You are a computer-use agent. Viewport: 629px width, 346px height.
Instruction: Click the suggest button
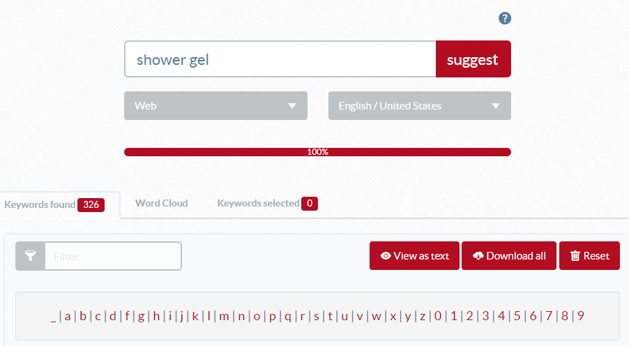pos(473,59)
